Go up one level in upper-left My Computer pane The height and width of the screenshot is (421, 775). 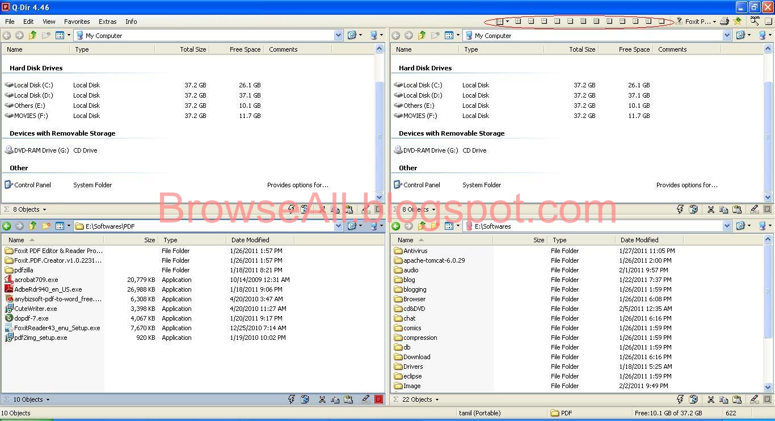[x=33, y=35]
